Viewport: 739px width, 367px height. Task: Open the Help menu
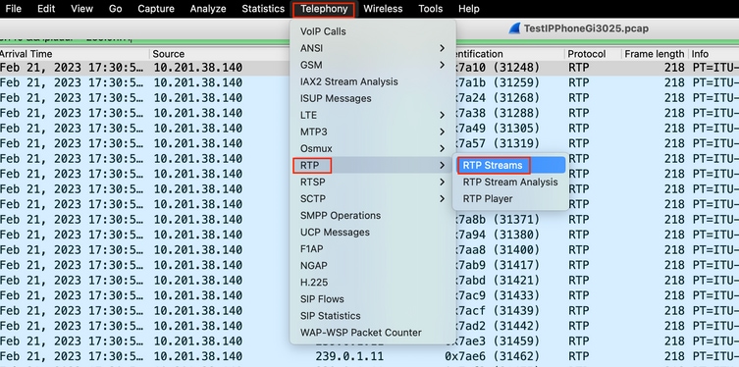tap(468, 9)
